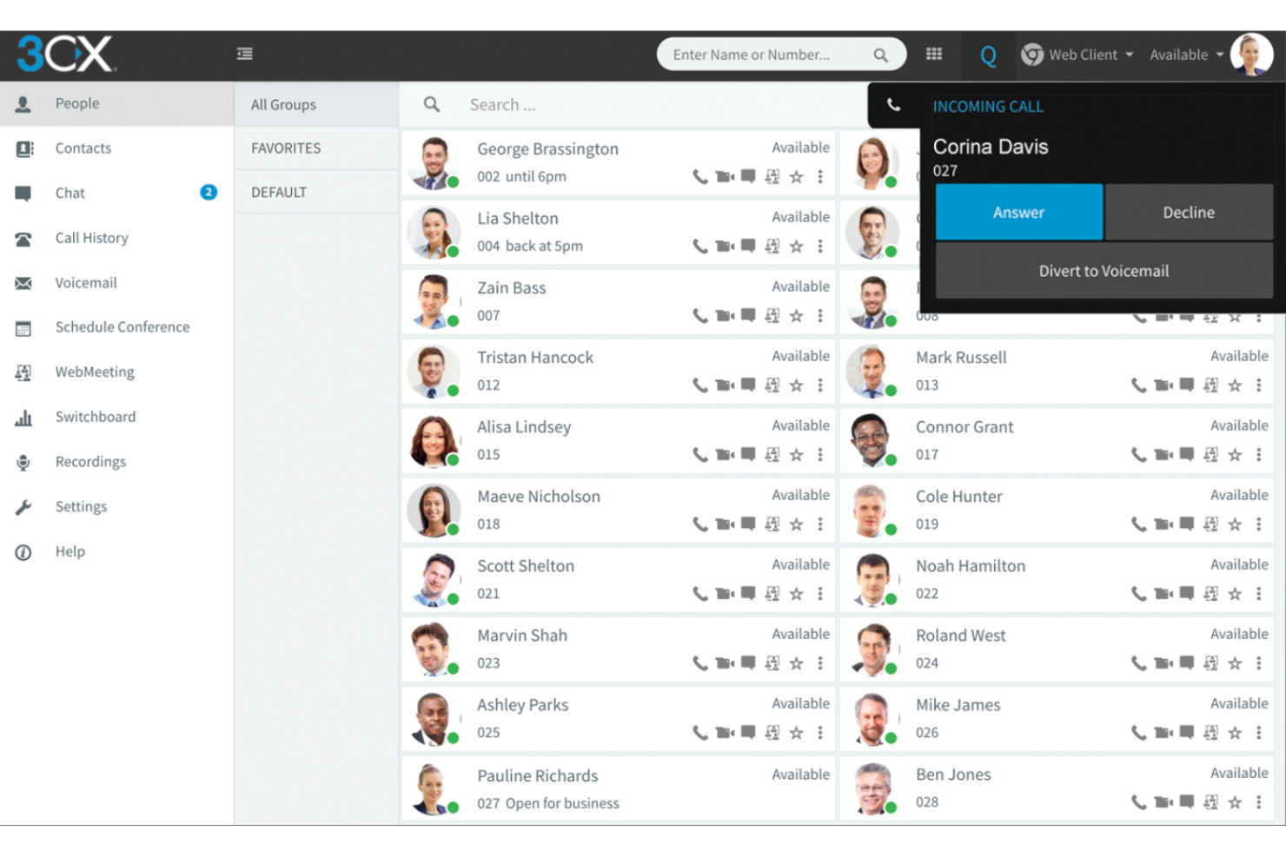This screenshot has width=1286, height=857.
Task: Star Alisa Lindsey as a favorite
Action: 796,454
